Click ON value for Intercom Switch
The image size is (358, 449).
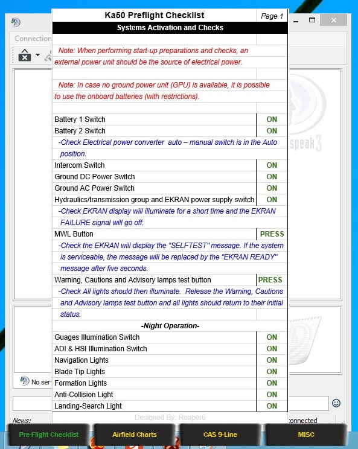(x=272, y=165)
